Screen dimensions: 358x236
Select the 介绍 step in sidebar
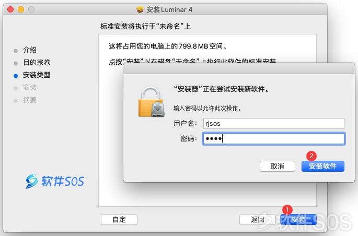[30, 50]
